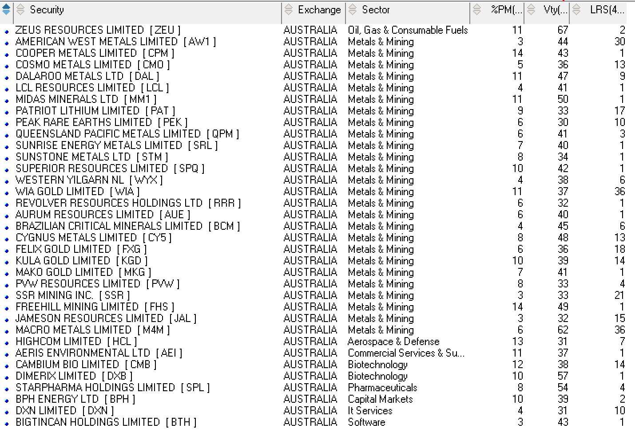635x432 pixels.
Task: Select COOPER METALS LIMITED [CPM]
Action: [x=95, y=53]
